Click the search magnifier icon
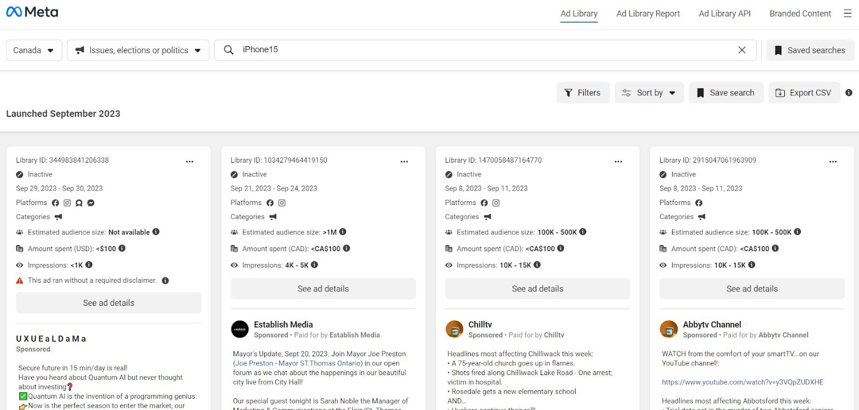This screenshot has width=859, height=410. tap(229, 50)
